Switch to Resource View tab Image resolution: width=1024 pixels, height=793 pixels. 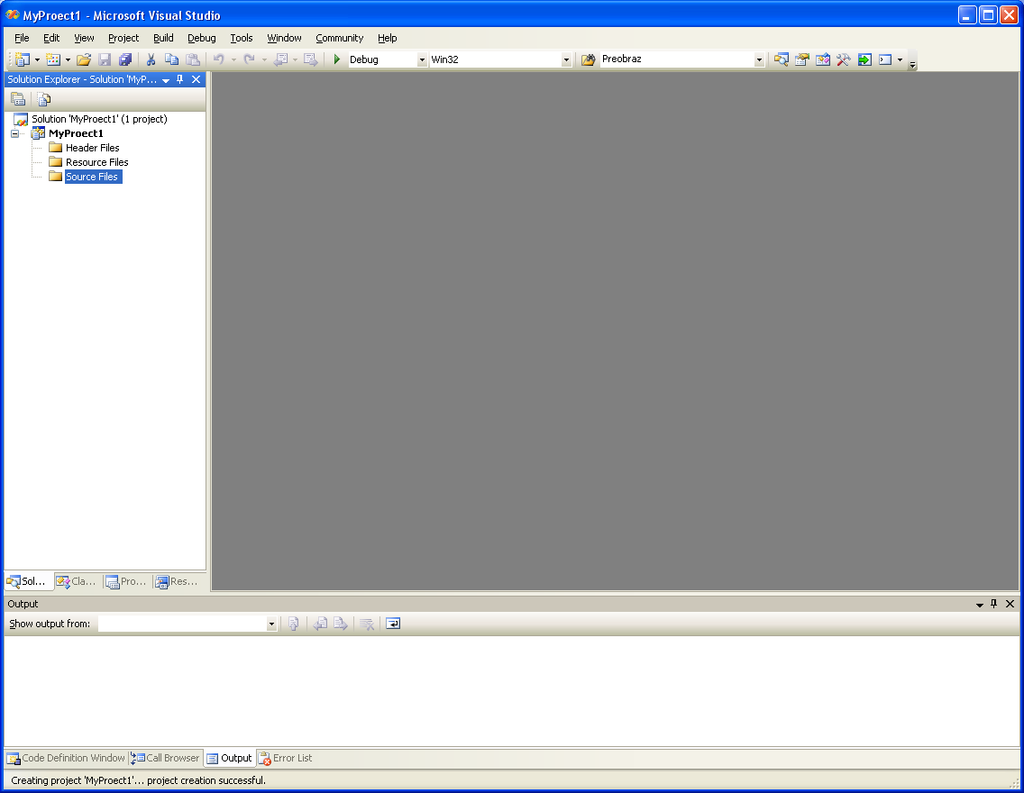click(x=177, y=581)
